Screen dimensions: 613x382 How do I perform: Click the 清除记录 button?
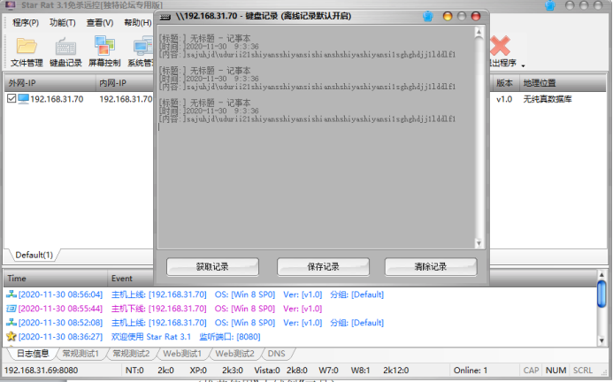tap(431, 267)
